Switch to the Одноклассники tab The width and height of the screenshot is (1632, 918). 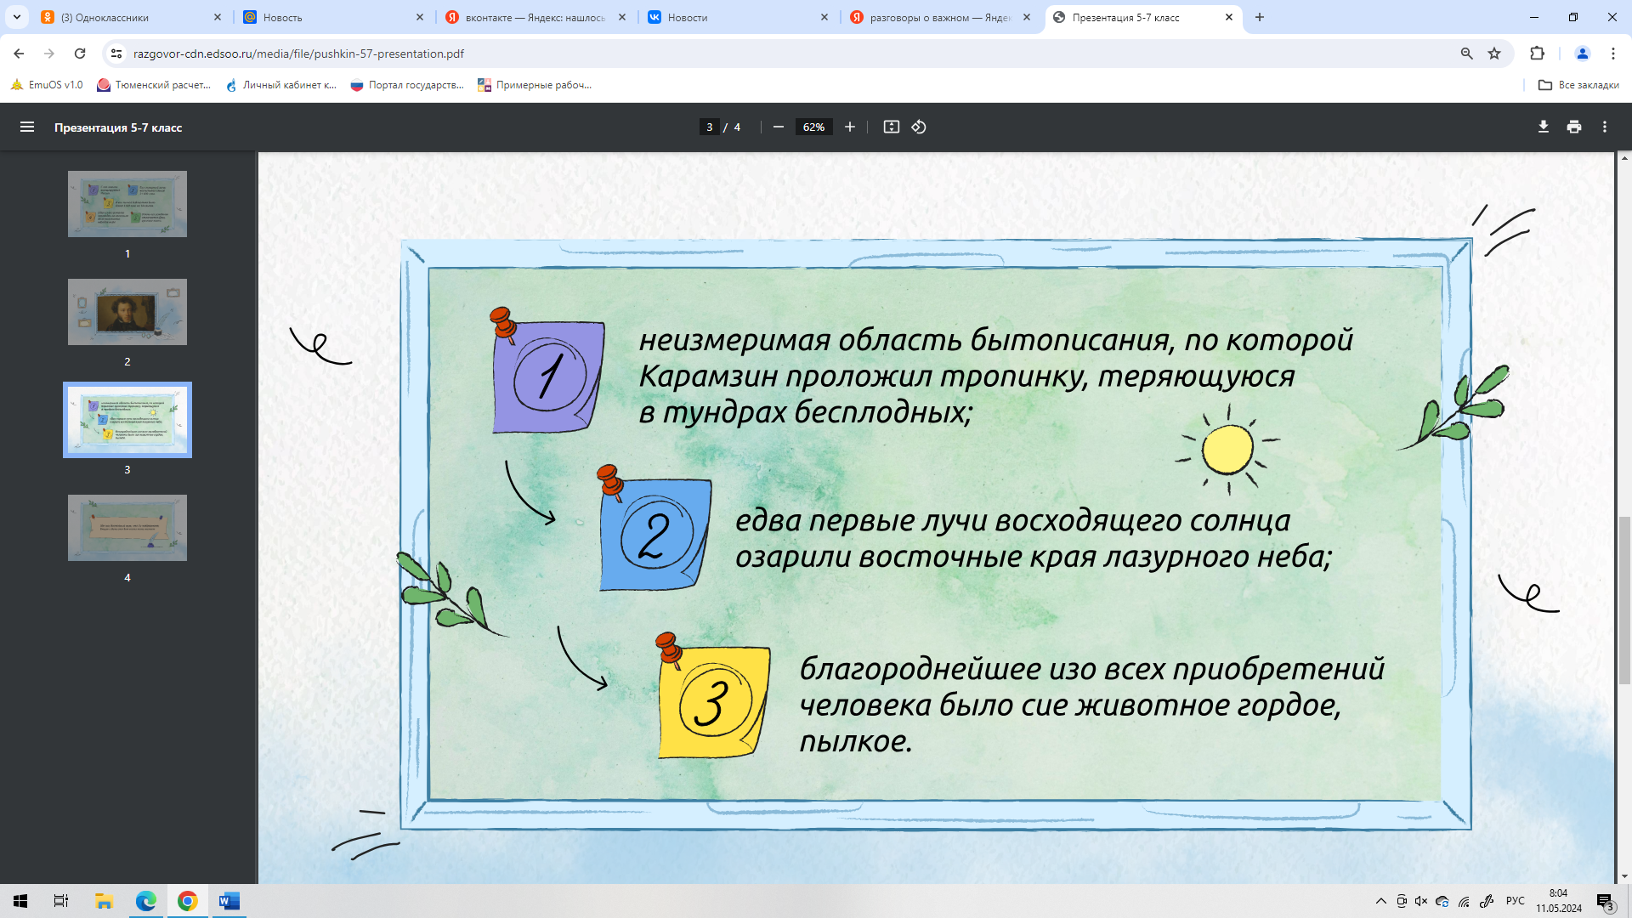point(132,17)
